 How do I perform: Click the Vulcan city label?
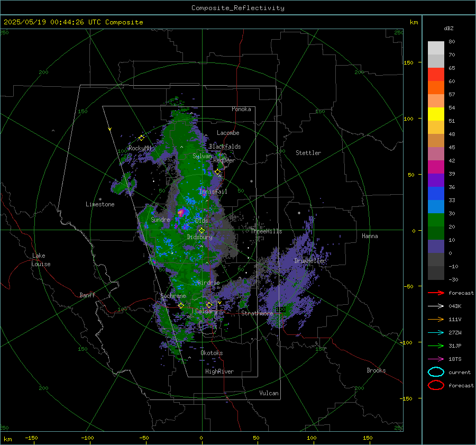point(269,393)
